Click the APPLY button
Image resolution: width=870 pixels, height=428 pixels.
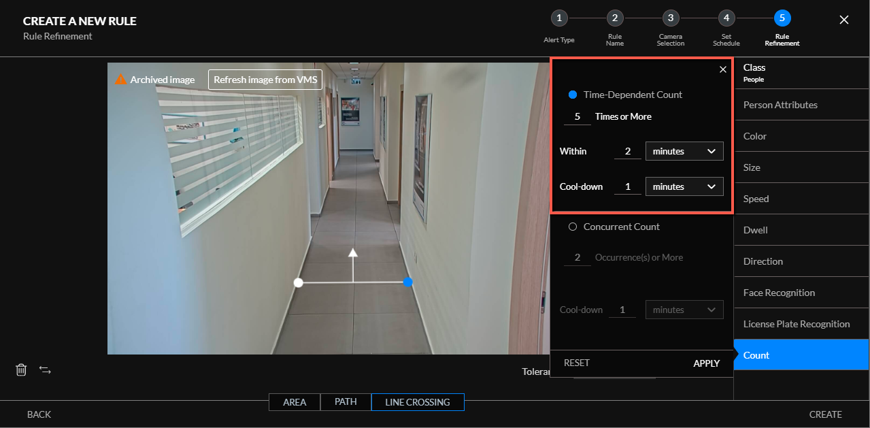coord(706,363)
